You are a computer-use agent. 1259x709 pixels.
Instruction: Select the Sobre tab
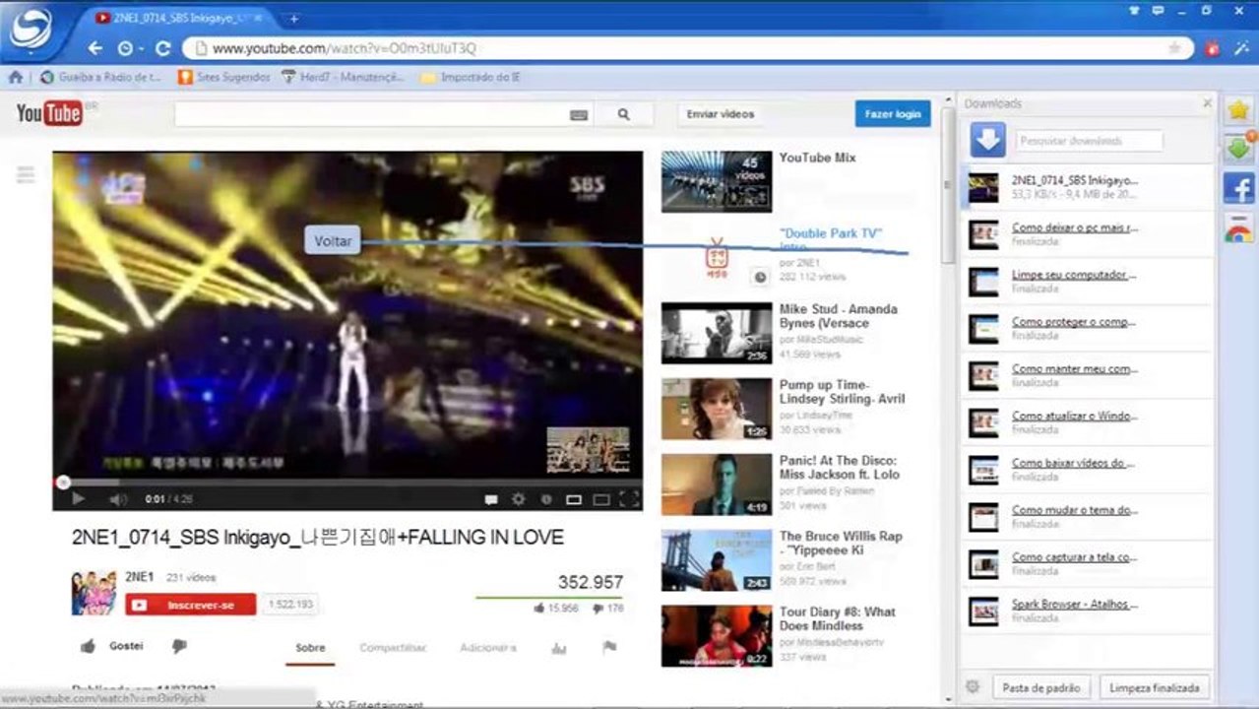tap(310, 648)
